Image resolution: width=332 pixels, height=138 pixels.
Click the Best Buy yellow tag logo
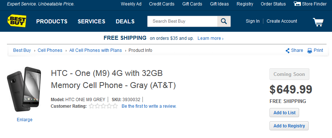click(x=17, y=21)
